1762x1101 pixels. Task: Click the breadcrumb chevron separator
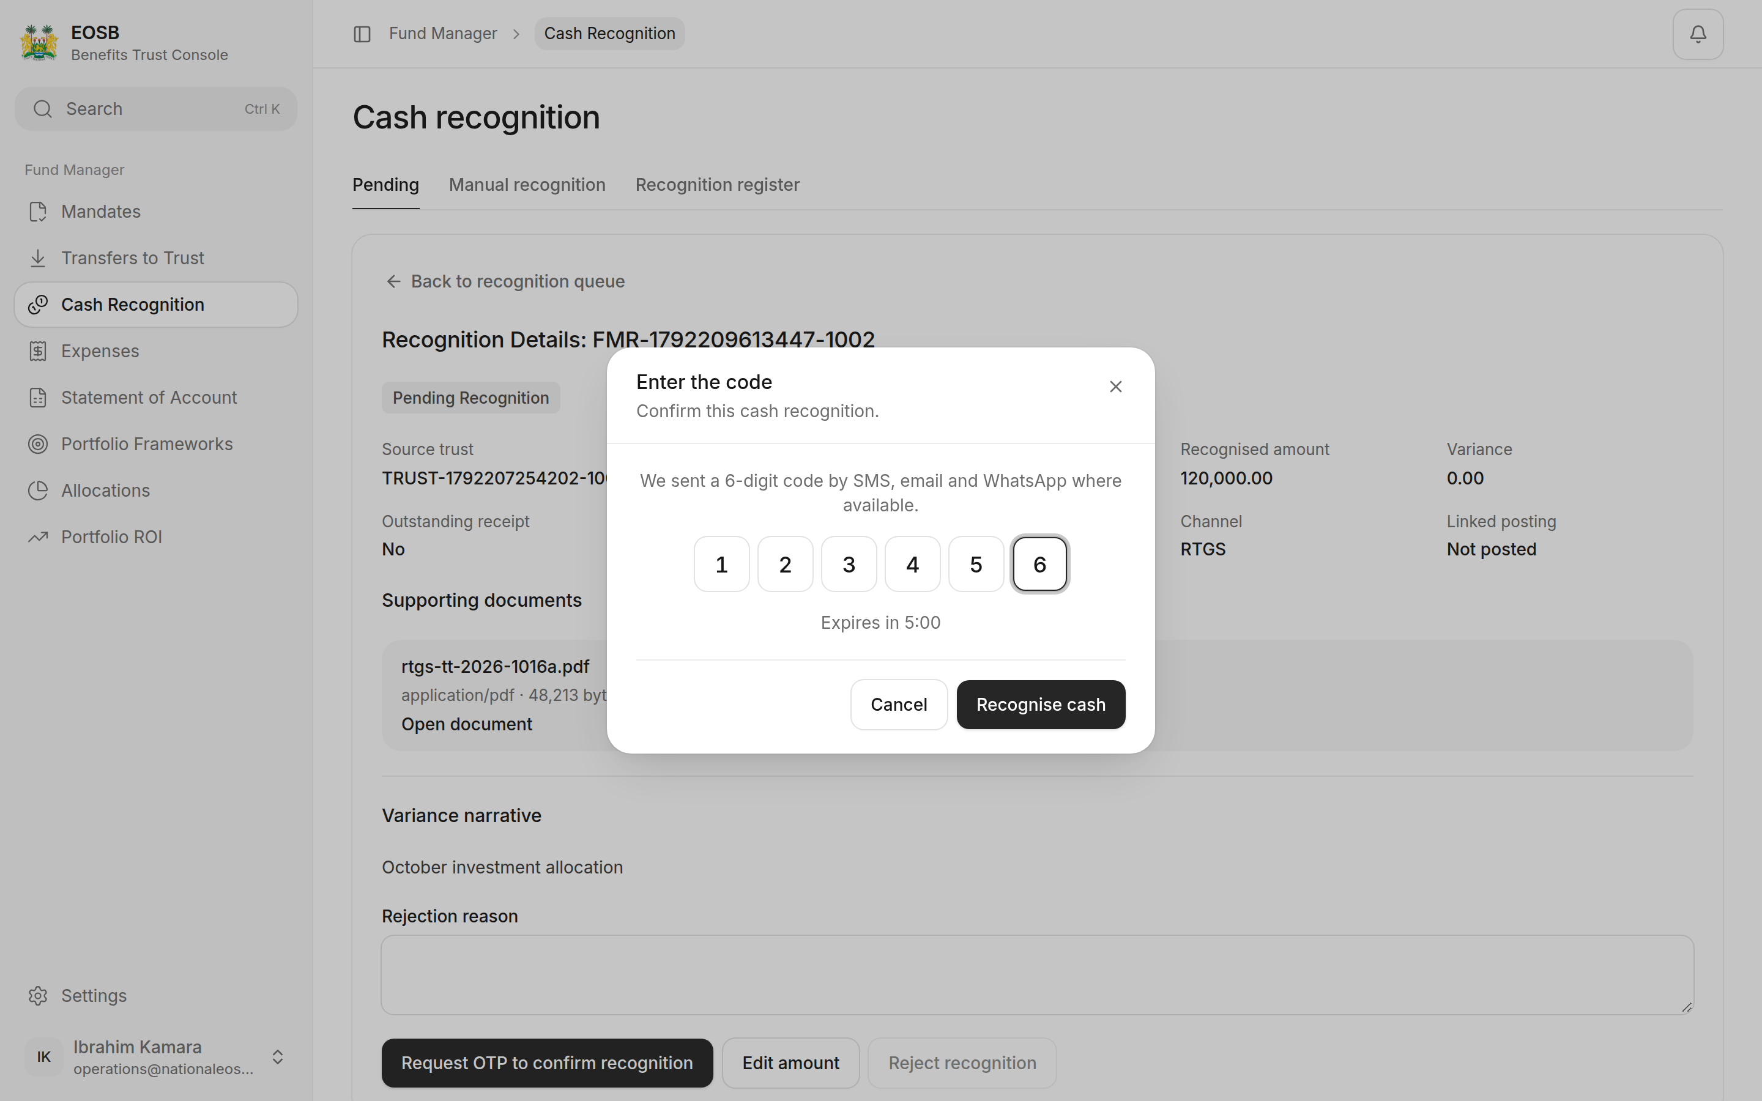(x=516, y=34)
